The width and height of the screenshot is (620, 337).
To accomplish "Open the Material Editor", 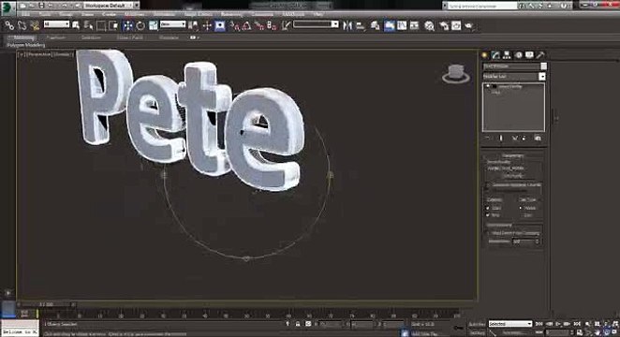I will (x=430, y=25).
